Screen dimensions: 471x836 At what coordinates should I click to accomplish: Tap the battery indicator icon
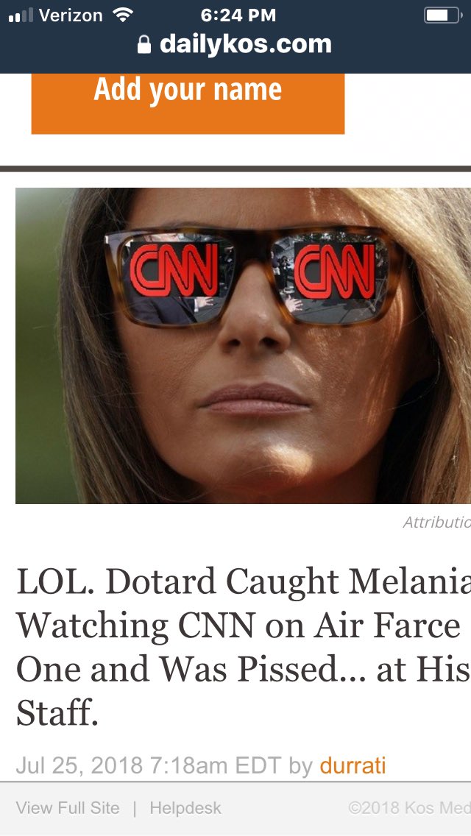(443, 15)
